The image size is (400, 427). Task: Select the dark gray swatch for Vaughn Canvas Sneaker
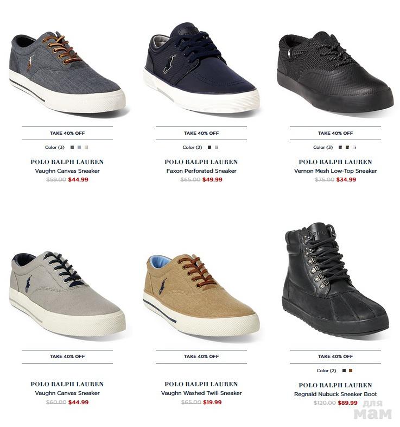click(x=72, y=147)
